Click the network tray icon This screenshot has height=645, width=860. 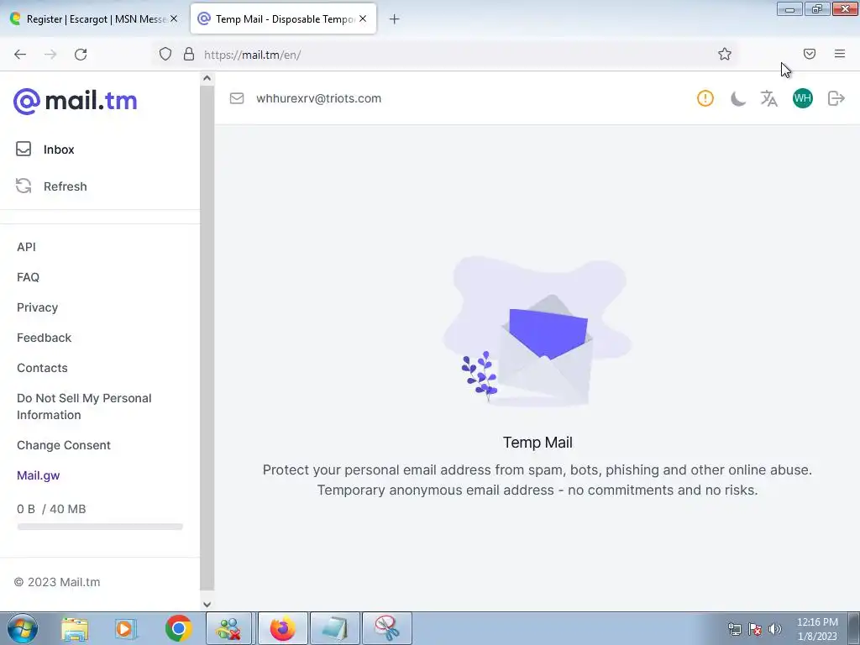pos(734,629)
